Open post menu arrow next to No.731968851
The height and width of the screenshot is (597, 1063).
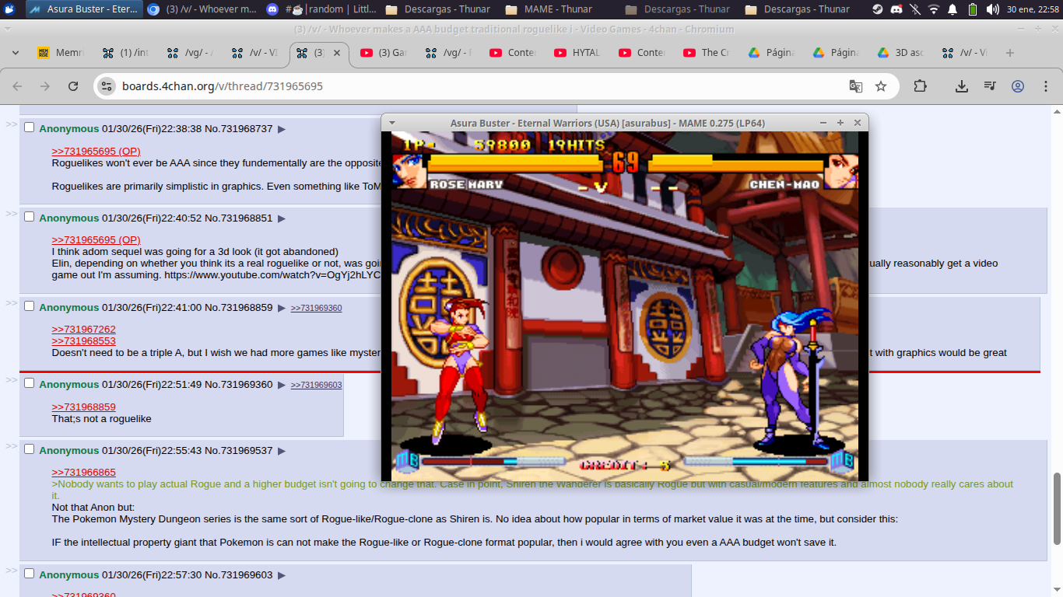282,218
